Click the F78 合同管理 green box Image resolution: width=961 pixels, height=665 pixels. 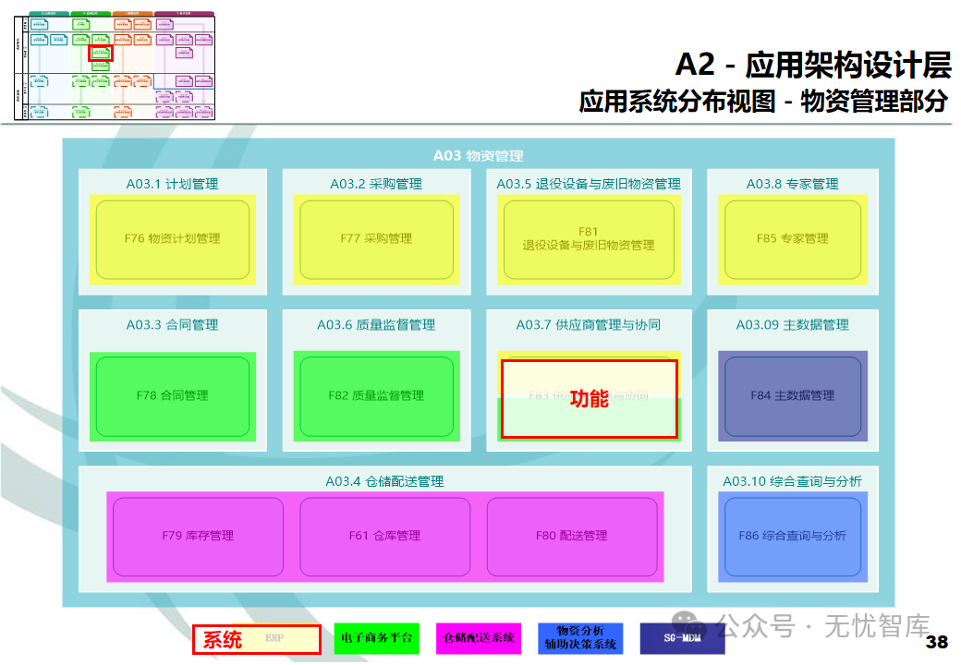[173, 396]
